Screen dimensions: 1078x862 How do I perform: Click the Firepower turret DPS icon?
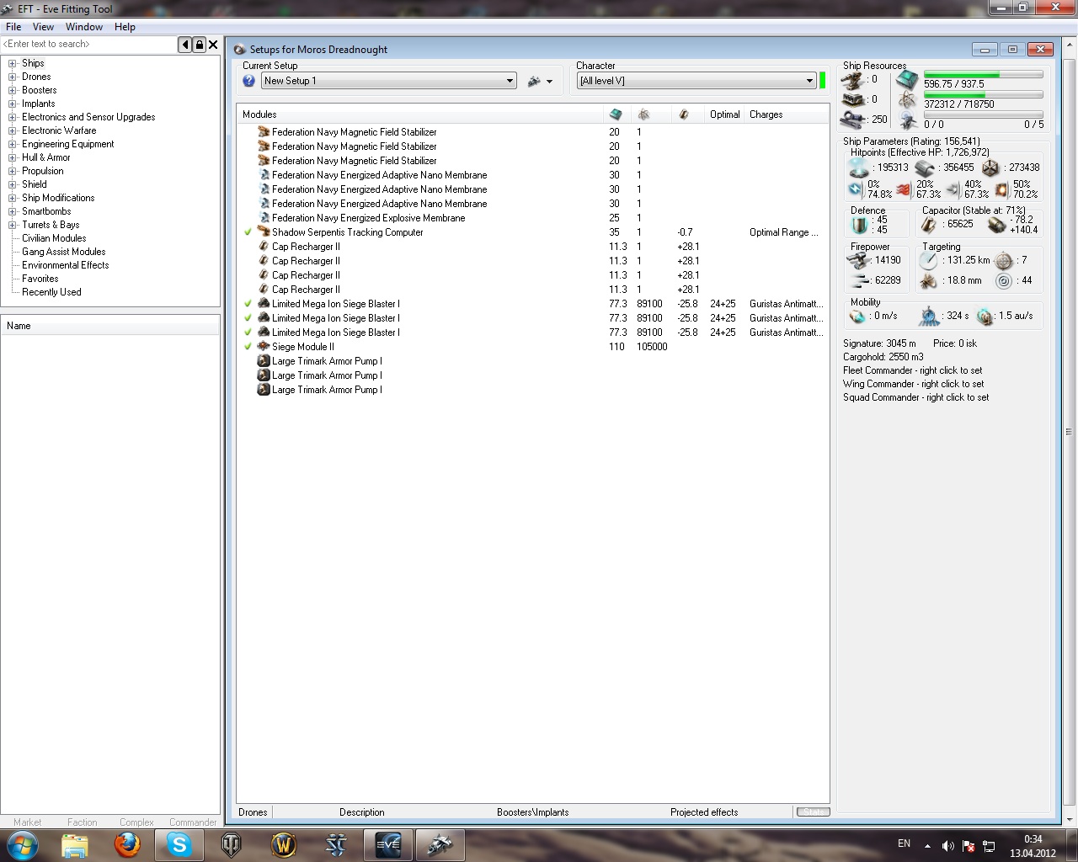click(858, 260)
